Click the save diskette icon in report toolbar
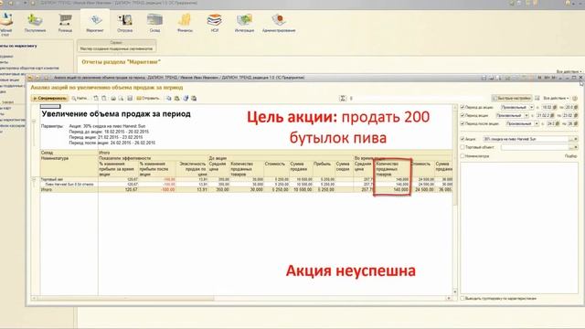 pyautogui.click(x=130, y=98)
